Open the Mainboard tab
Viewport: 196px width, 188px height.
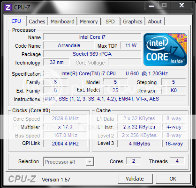coord(62,22)
